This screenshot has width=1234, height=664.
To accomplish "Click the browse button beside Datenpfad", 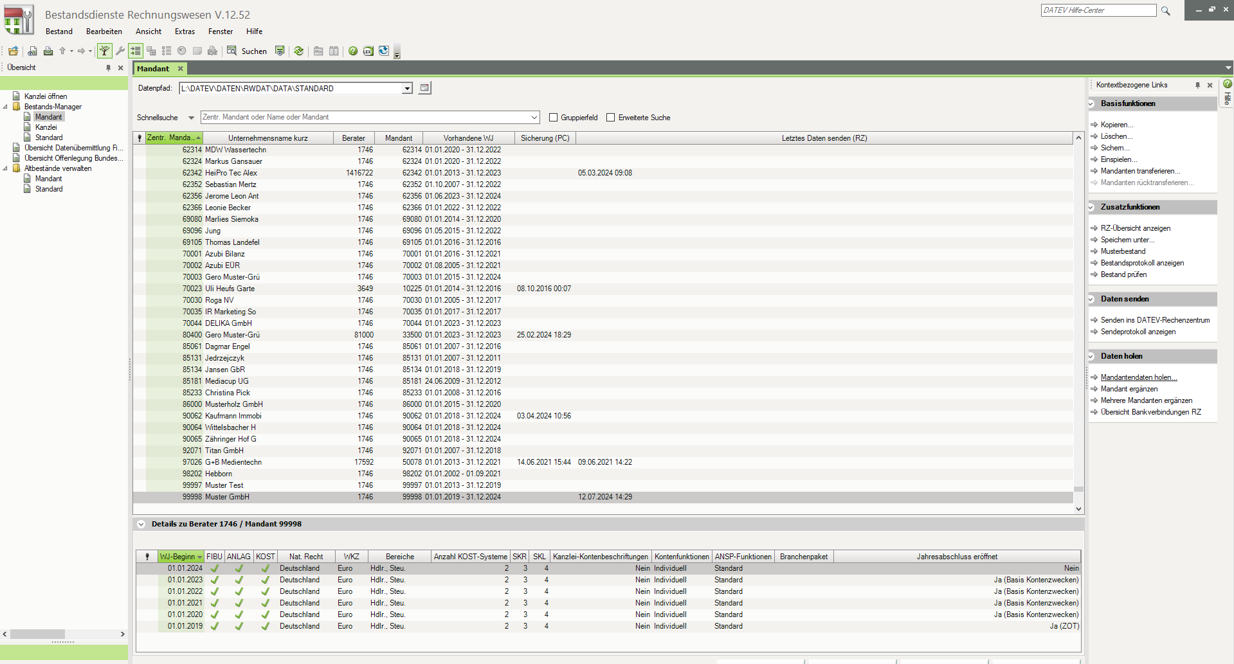I will (424, 88).
